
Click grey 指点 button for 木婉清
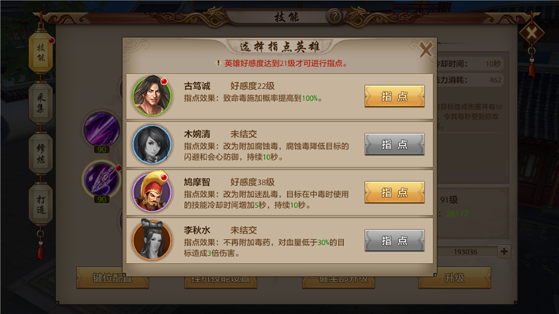pyautogui.click(x=394, y=144)
